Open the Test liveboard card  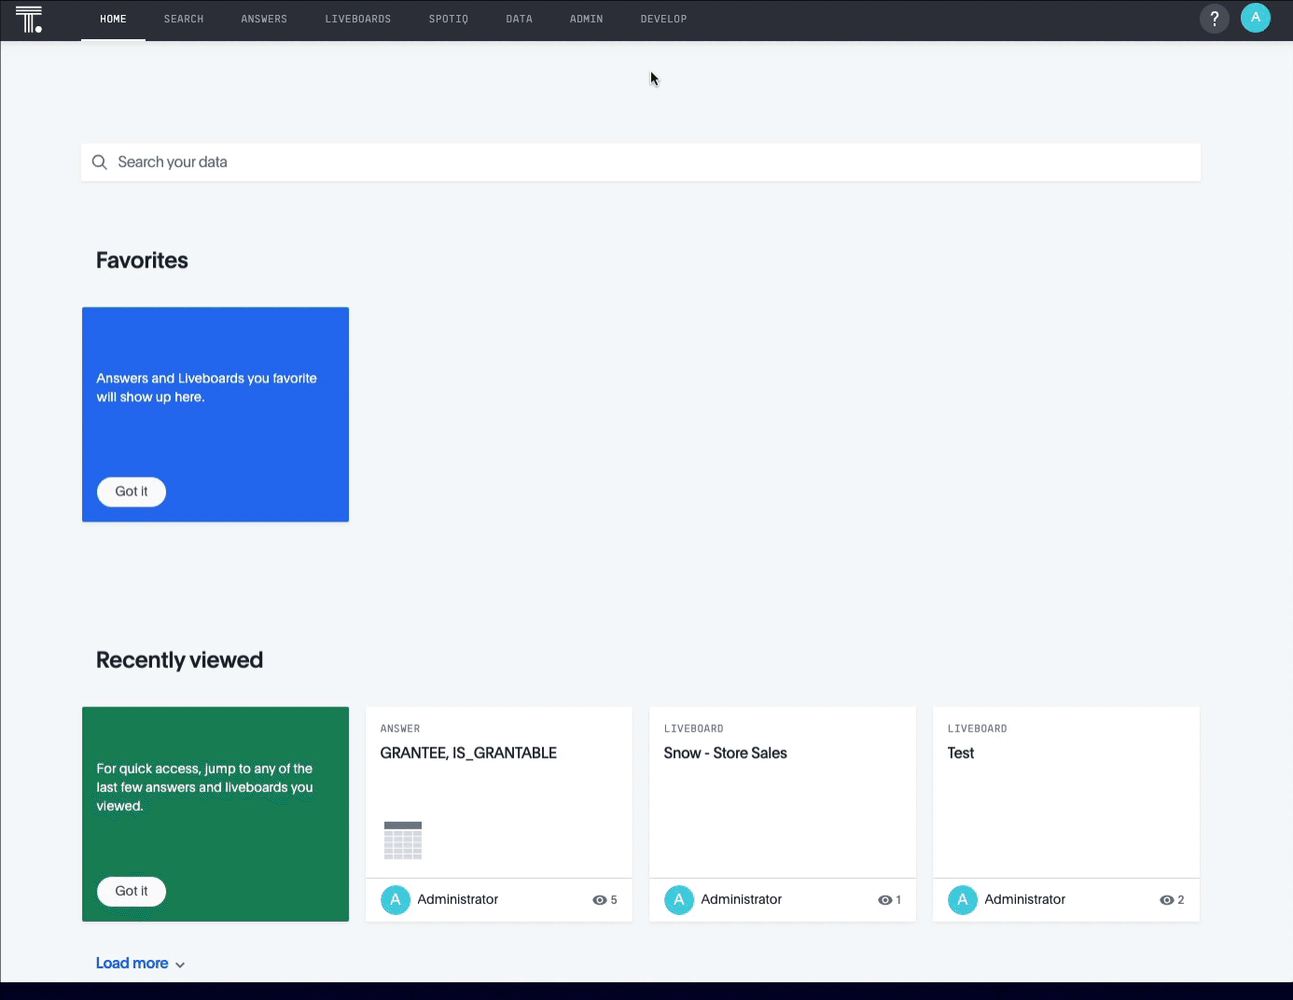961,754
